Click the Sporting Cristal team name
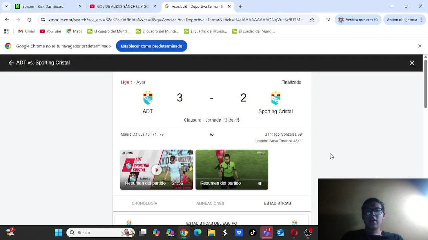This screenshot has width=428, height=240. (x=275, y=111)
